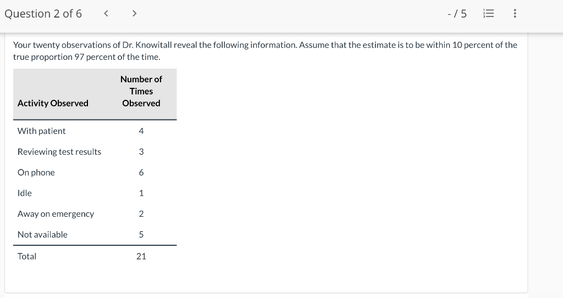Click the '- / 5' score indicator
Image resolution: width=563 pixels, height=298 pixels.
pos(457,14)
